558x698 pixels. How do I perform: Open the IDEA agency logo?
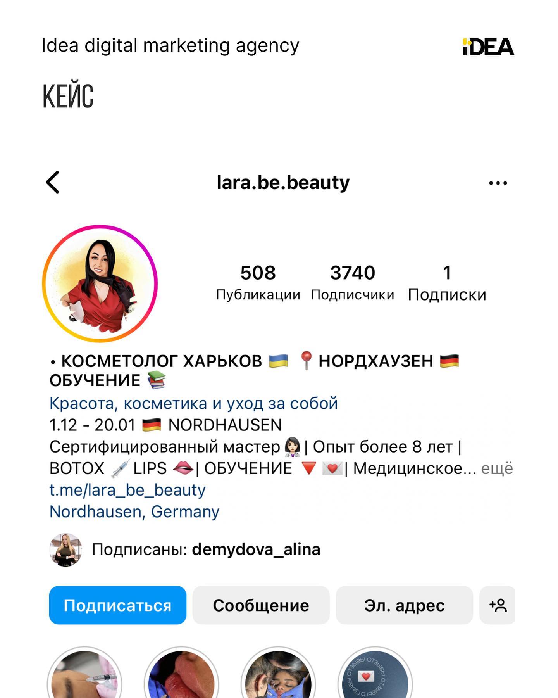tap(488, 47)
